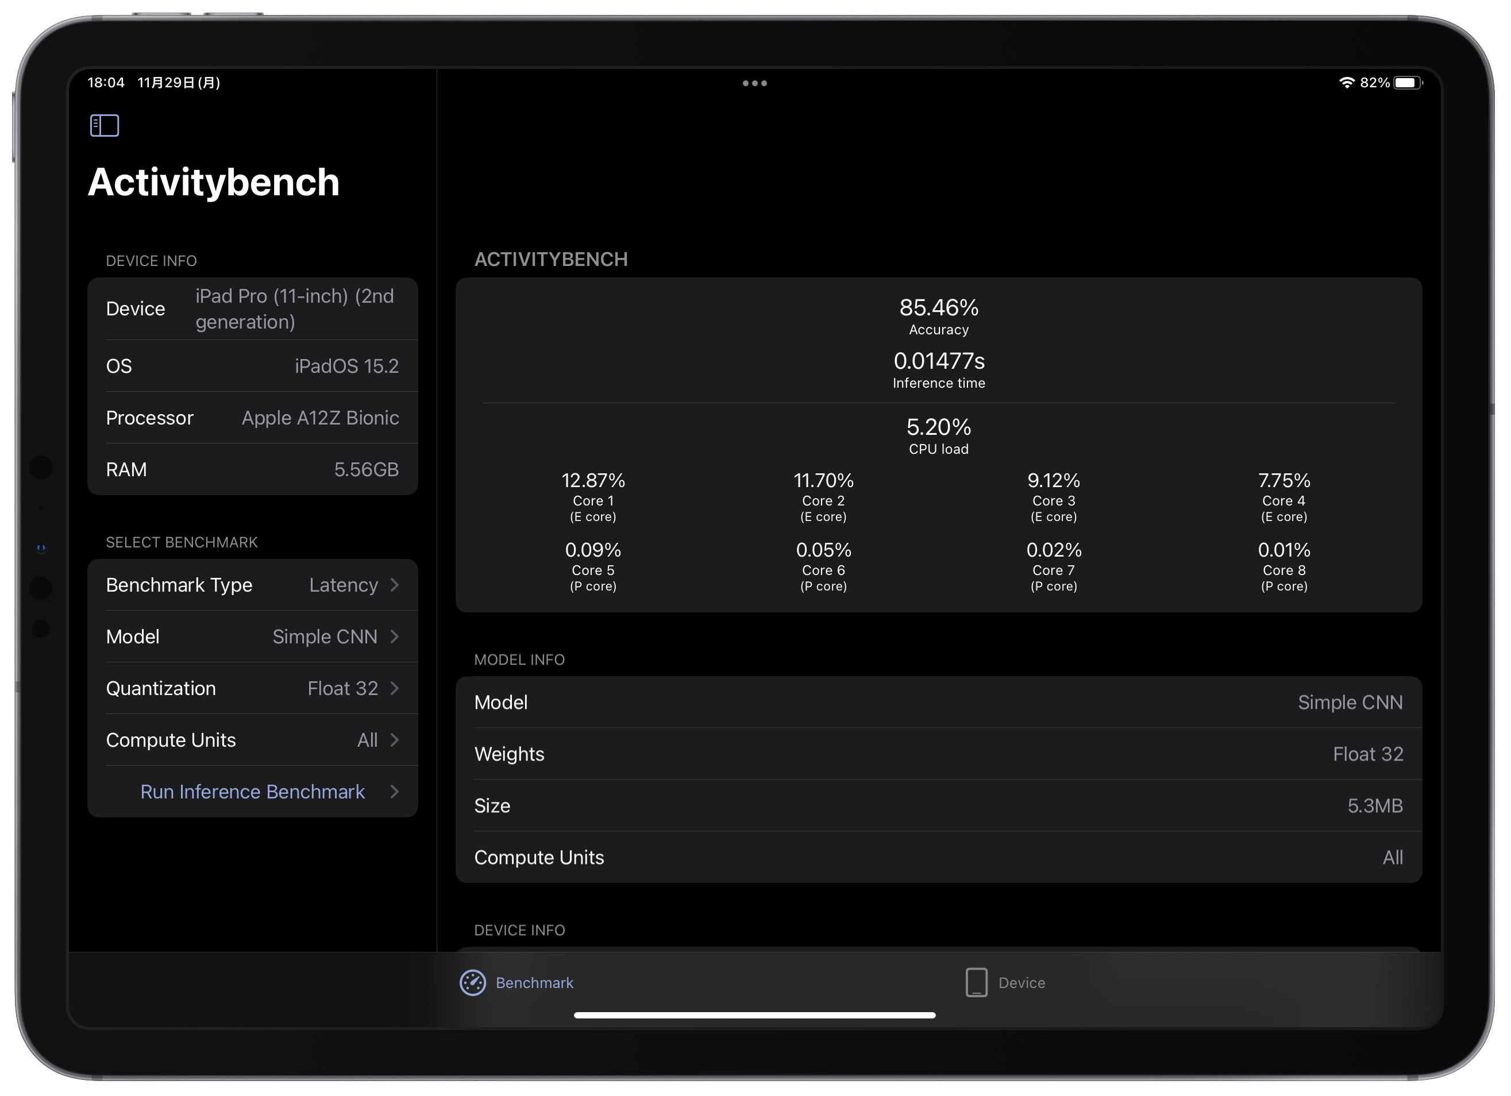Select the Processor Apple A12Z Bionic row
The height and width of the screenshot is (1096, 1511).
coord(252,418)
